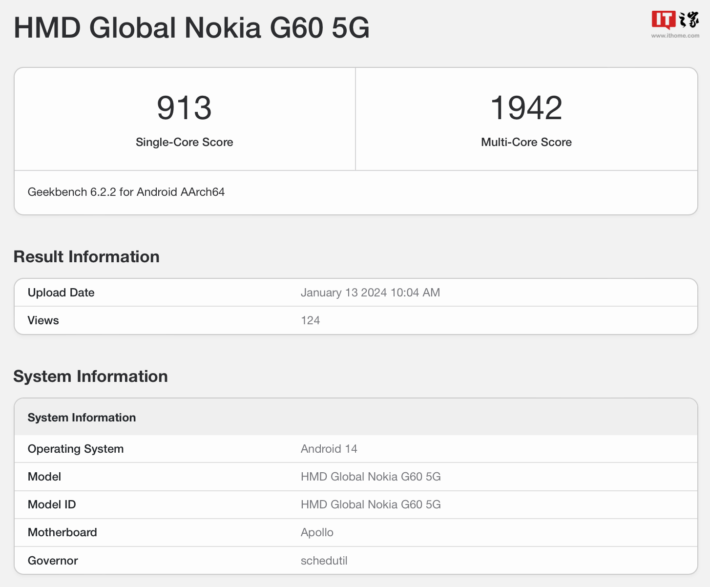Select the January 13 2024 upload date value

pyautogui.click(x=370, y=293)
